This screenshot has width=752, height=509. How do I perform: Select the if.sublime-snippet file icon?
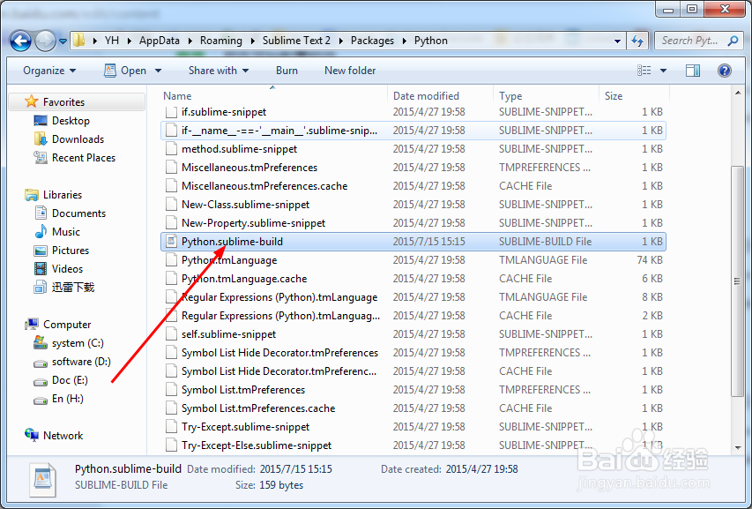pyautogui.click(x=171, y=112)
